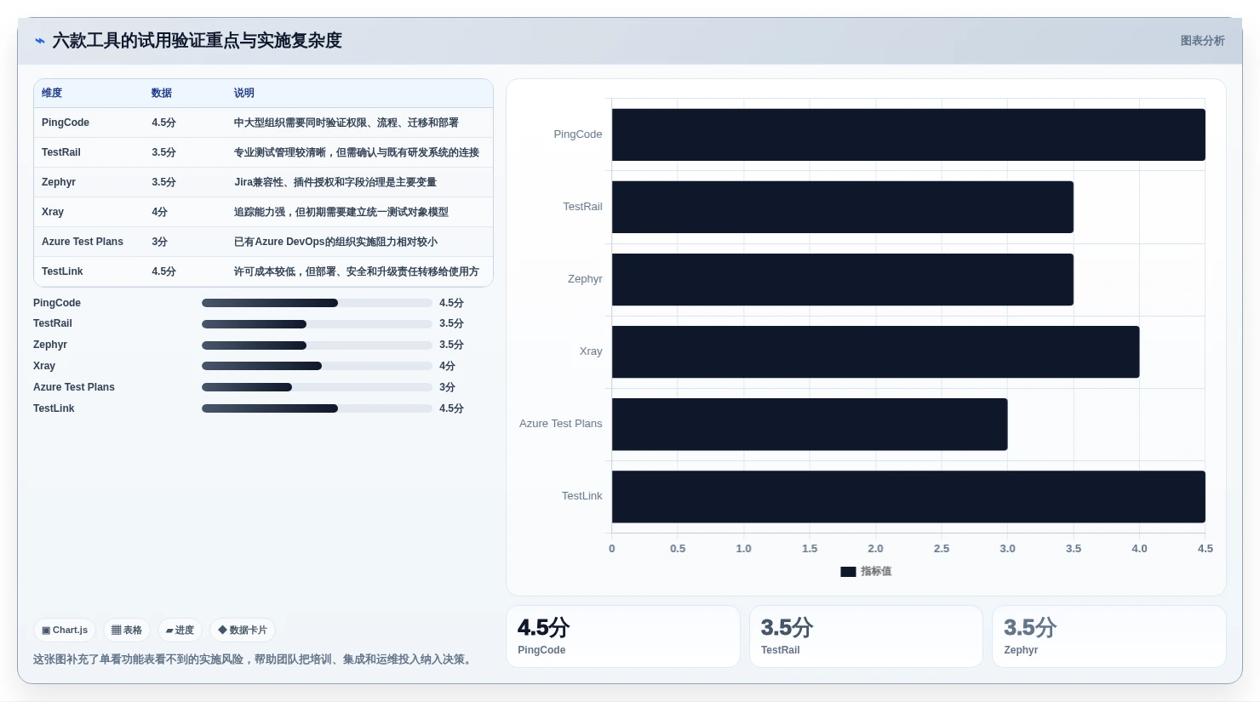Select the TestLink table row name
This screenshot has width=1260, height=702.
(62, 271)
